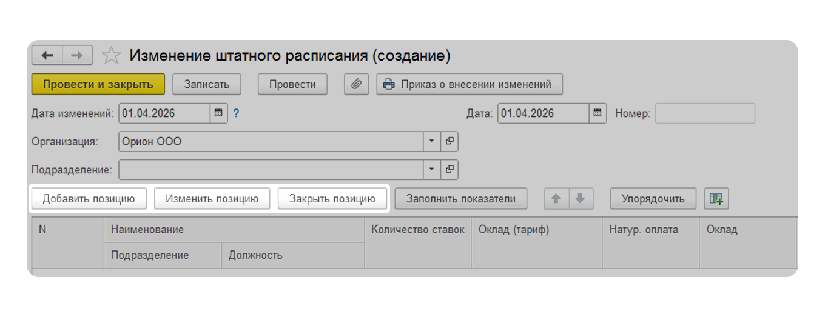Click Упорядочить
Screen dimensions: 825x317
click(x=653, y=198)
